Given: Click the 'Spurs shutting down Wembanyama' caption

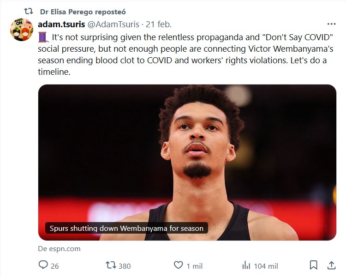Looking at the screenshot, I should (x=126, y=228).
